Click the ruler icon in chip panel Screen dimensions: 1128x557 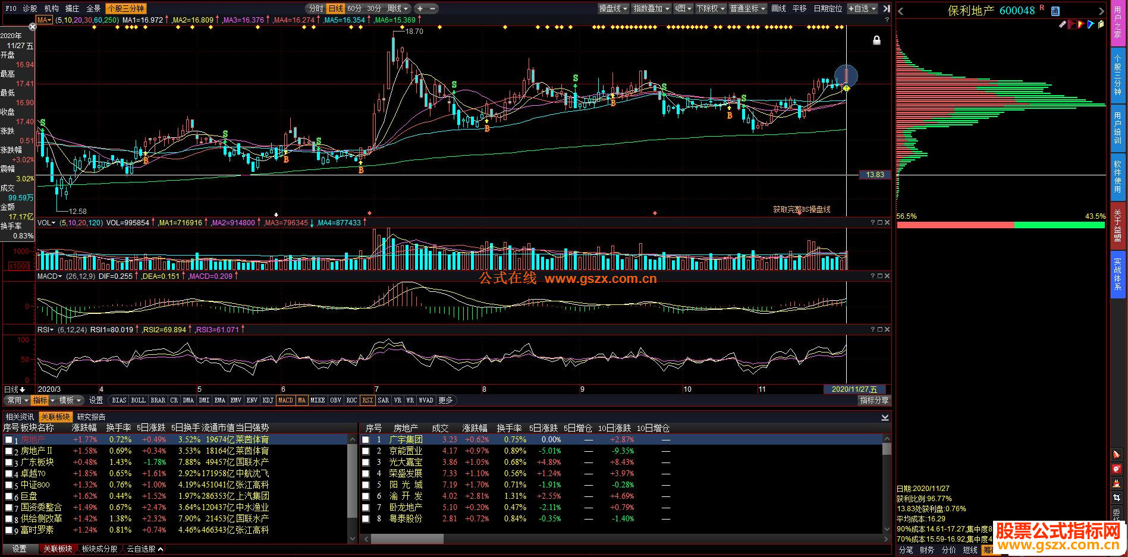(x=1063, y=24)
